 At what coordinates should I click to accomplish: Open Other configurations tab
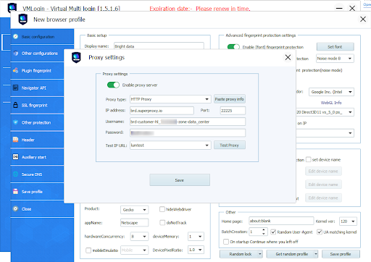click(x=38, y=54)
